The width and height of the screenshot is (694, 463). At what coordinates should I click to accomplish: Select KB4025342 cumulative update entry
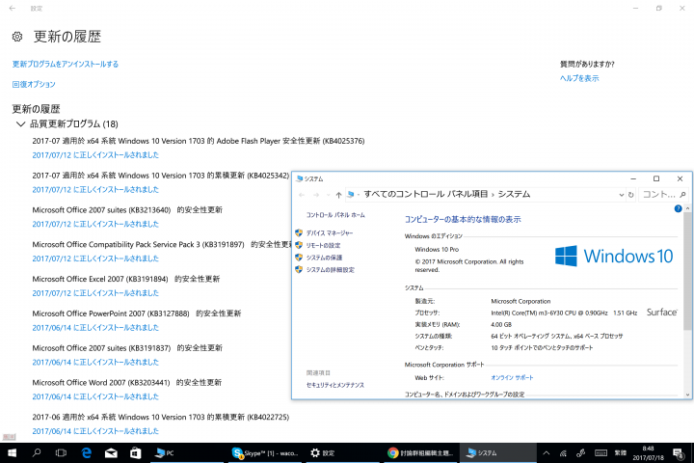(x=160, y=176)
